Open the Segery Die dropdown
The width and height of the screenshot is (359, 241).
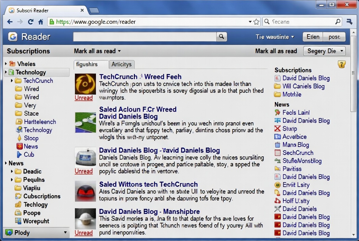pyautogui.click(x=324, y=51)
